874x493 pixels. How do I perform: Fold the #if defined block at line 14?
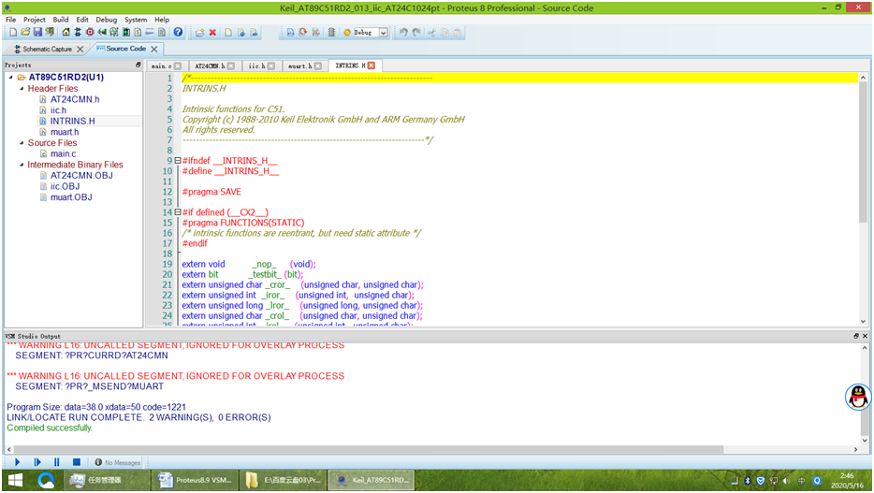click(x=178, y=212)
